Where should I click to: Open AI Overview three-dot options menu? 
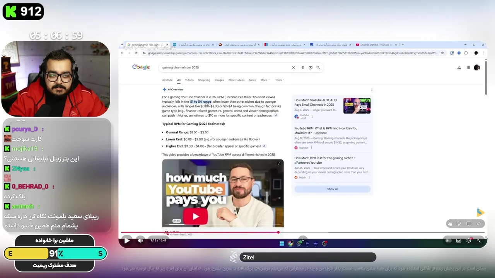372,90
